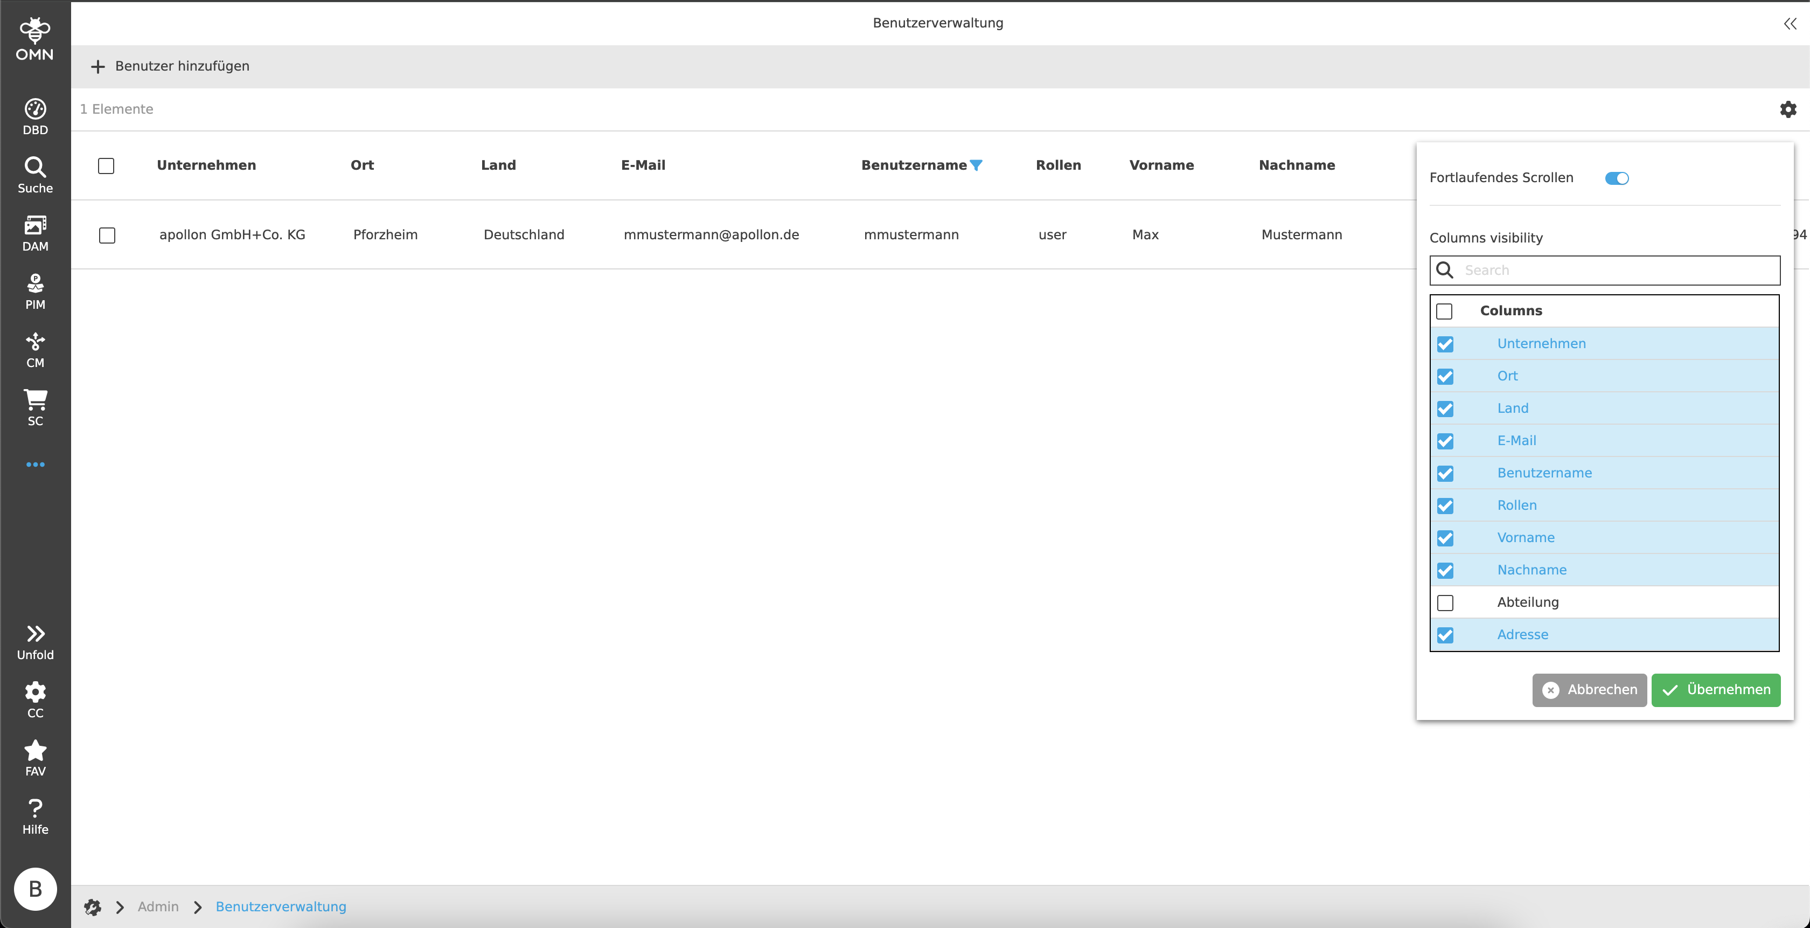1810x928 pixels.
Task: Open the CM module icon
Action: coord(35,350)
